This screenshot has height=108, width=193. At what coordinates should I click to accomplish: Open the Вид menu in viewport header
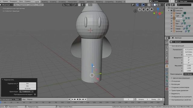(16, 5)
